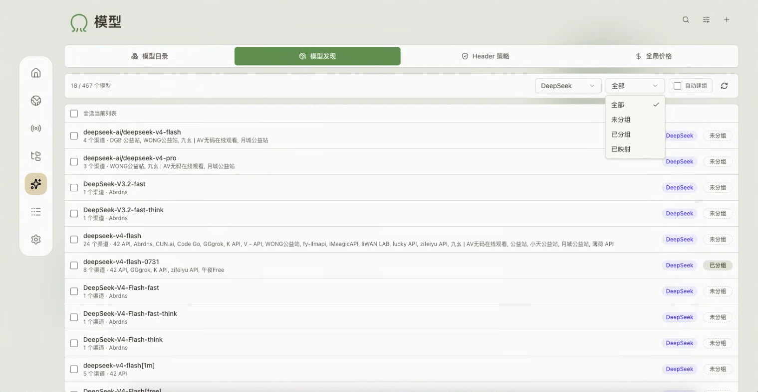The image size is (758, 392).
Task: Click the octopus app logo
Action: (79, 22)
